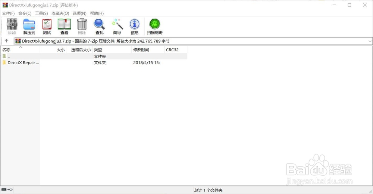The image size is (373, 194).
Task: Sort by 大小 column header
Action: point(53,50)
